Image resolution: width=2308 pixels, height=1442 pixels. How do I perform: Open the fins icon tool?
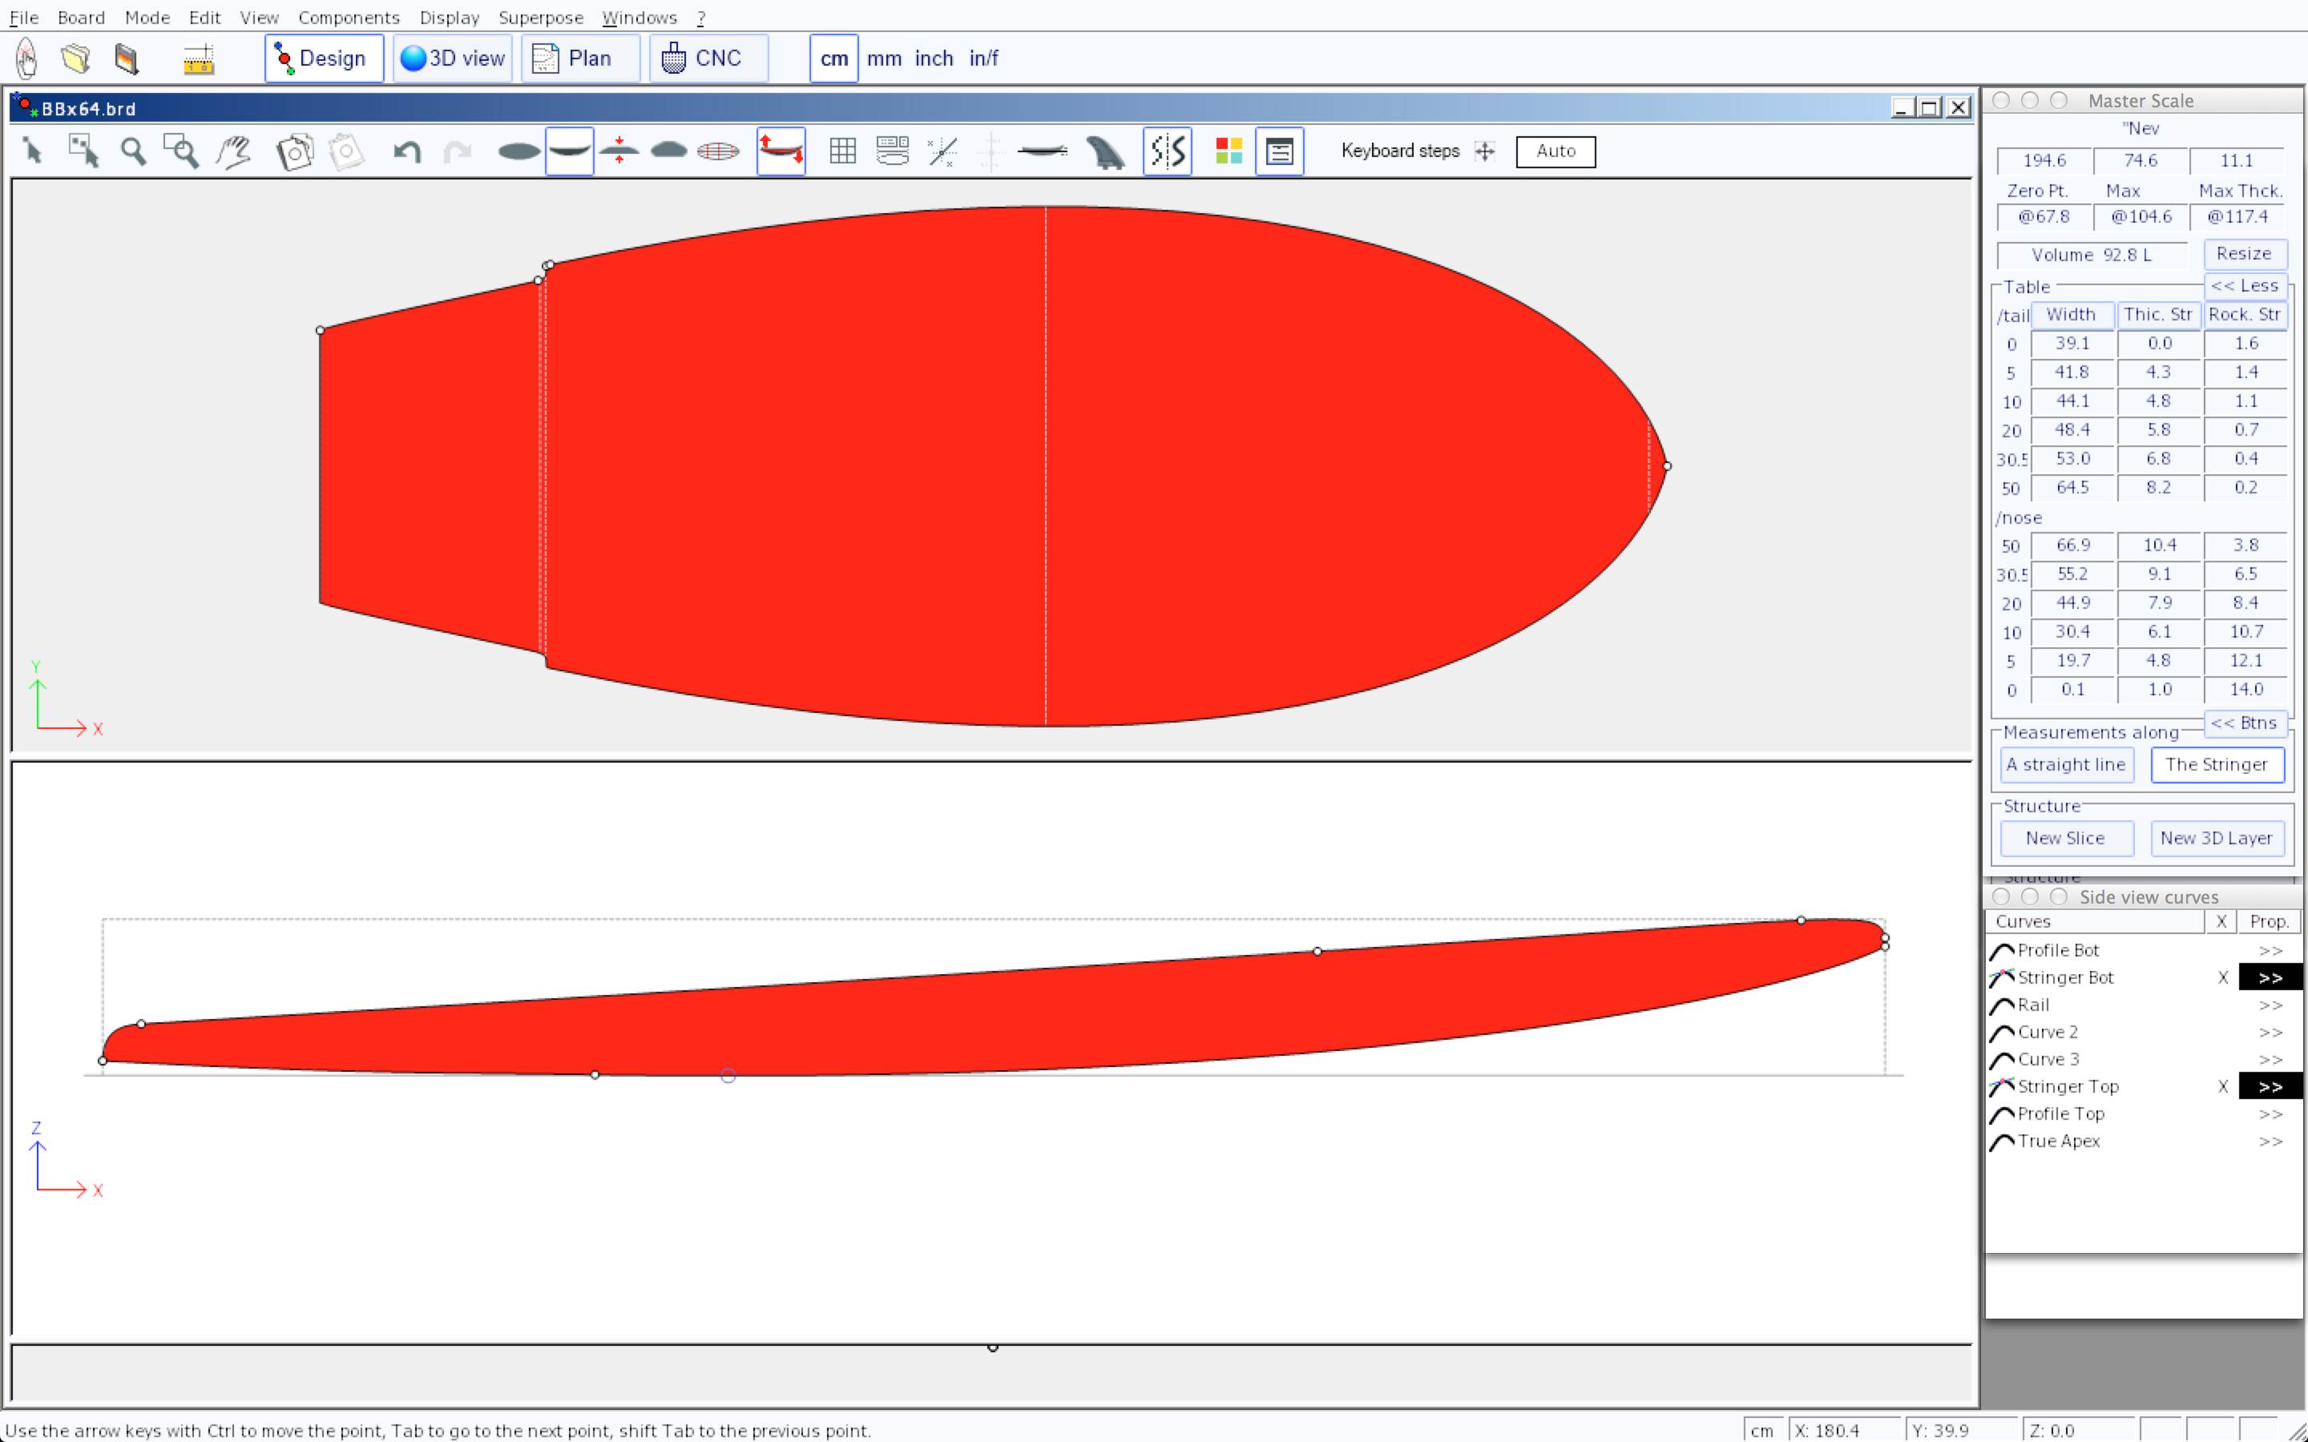[1104, 151]
